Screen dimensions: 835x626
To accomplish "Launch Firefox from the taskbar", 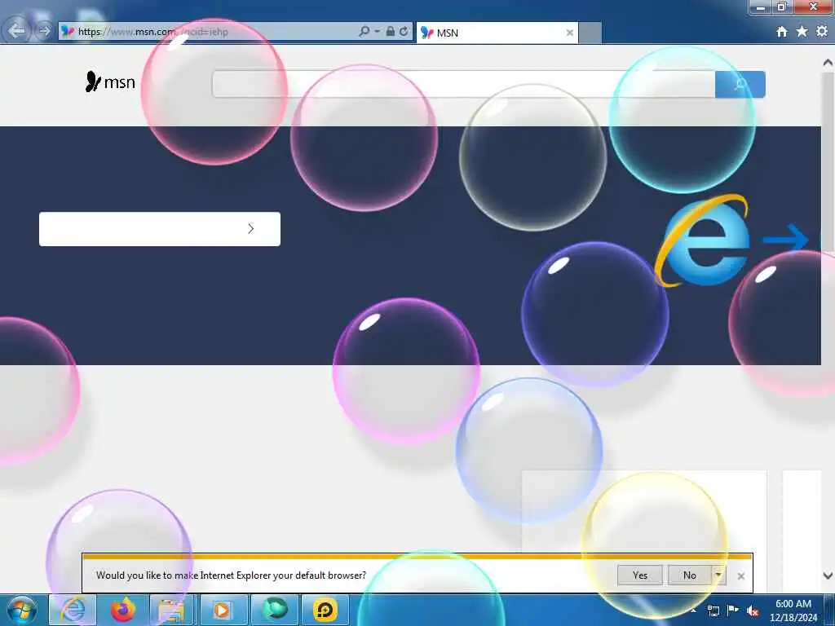I will pyautogui.click(x=122, y=610).
